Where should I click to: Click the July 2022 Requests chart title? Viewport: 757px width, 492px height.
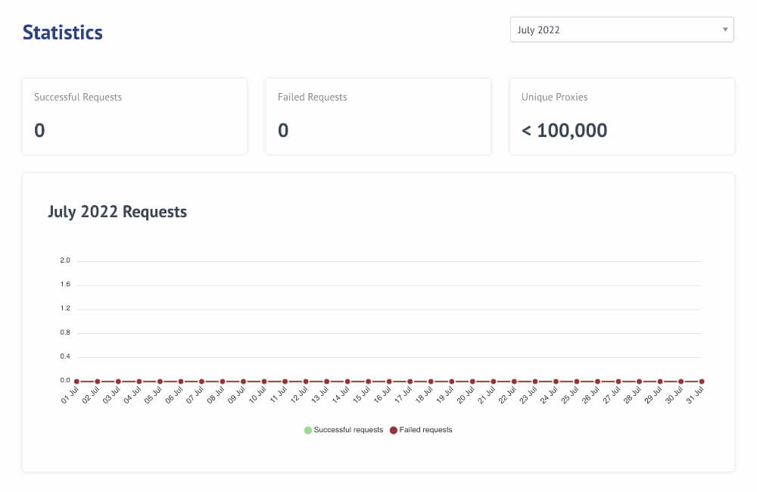[117, 212]
